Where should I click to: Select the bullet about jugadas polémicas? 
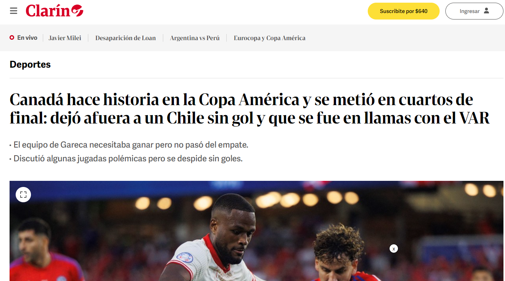pos(126,159)
